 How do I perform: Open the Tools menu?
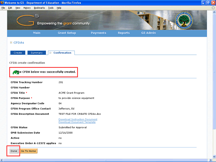[x=51, y=8]
